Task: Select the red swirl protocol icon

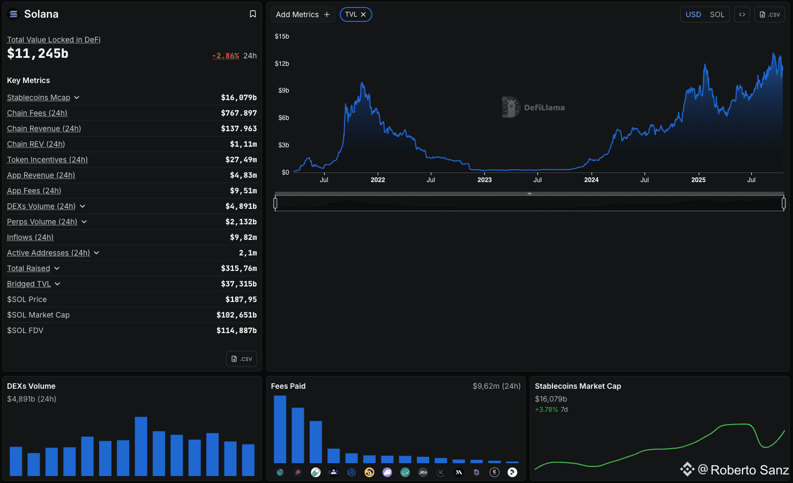Action: click(298, 472)
